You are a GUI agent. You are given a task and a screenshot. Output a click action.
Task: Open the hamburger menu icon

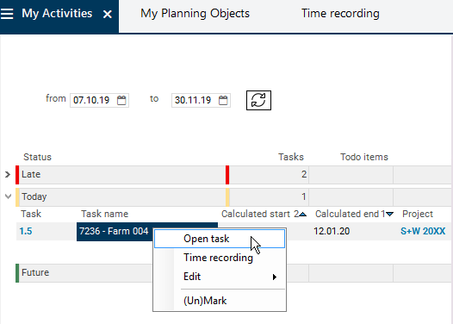[x=7, y=14]
